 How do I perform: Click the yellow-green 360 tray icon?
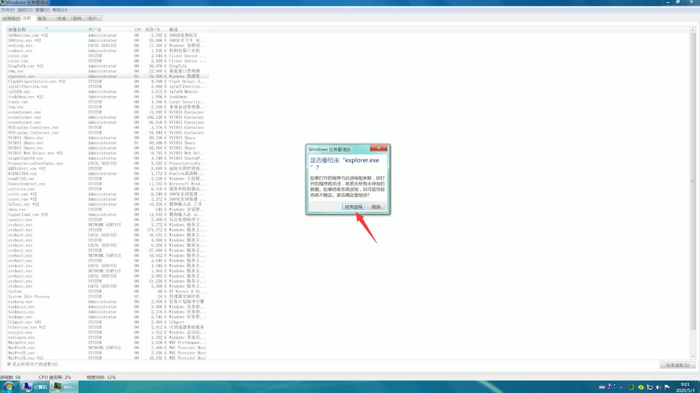[641, 387]
